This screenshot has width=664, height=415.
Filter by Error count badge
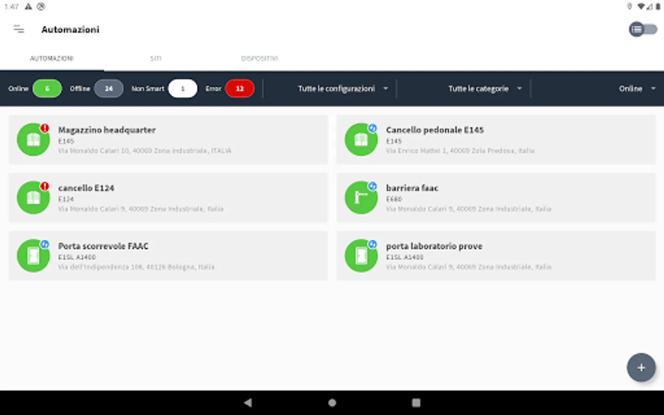(x=240, y=89)
